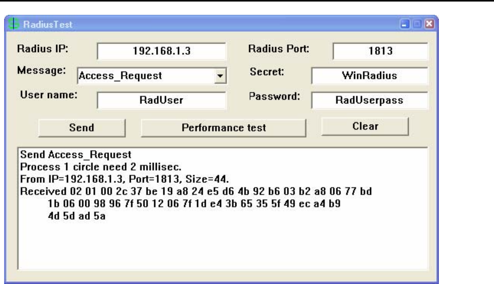
Task: Click the disabled maximize button in title bar
Action: (x=417, y=24)
